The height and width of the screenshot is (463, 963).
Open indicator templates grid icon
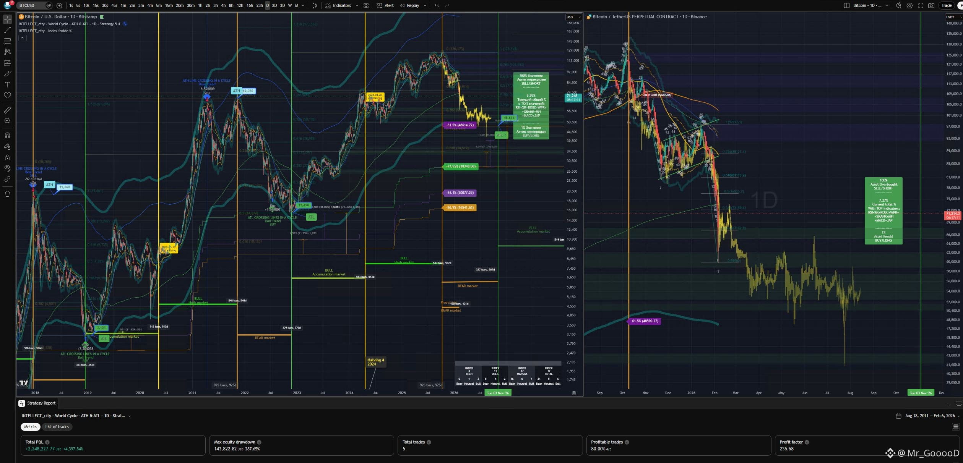[x=366, y=5]
